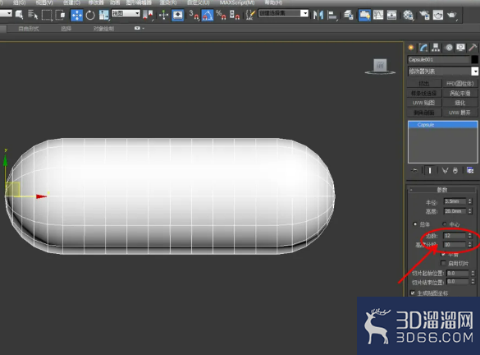Open the MAXScript(M) menu
480x355 pixels.
[237, 2]
